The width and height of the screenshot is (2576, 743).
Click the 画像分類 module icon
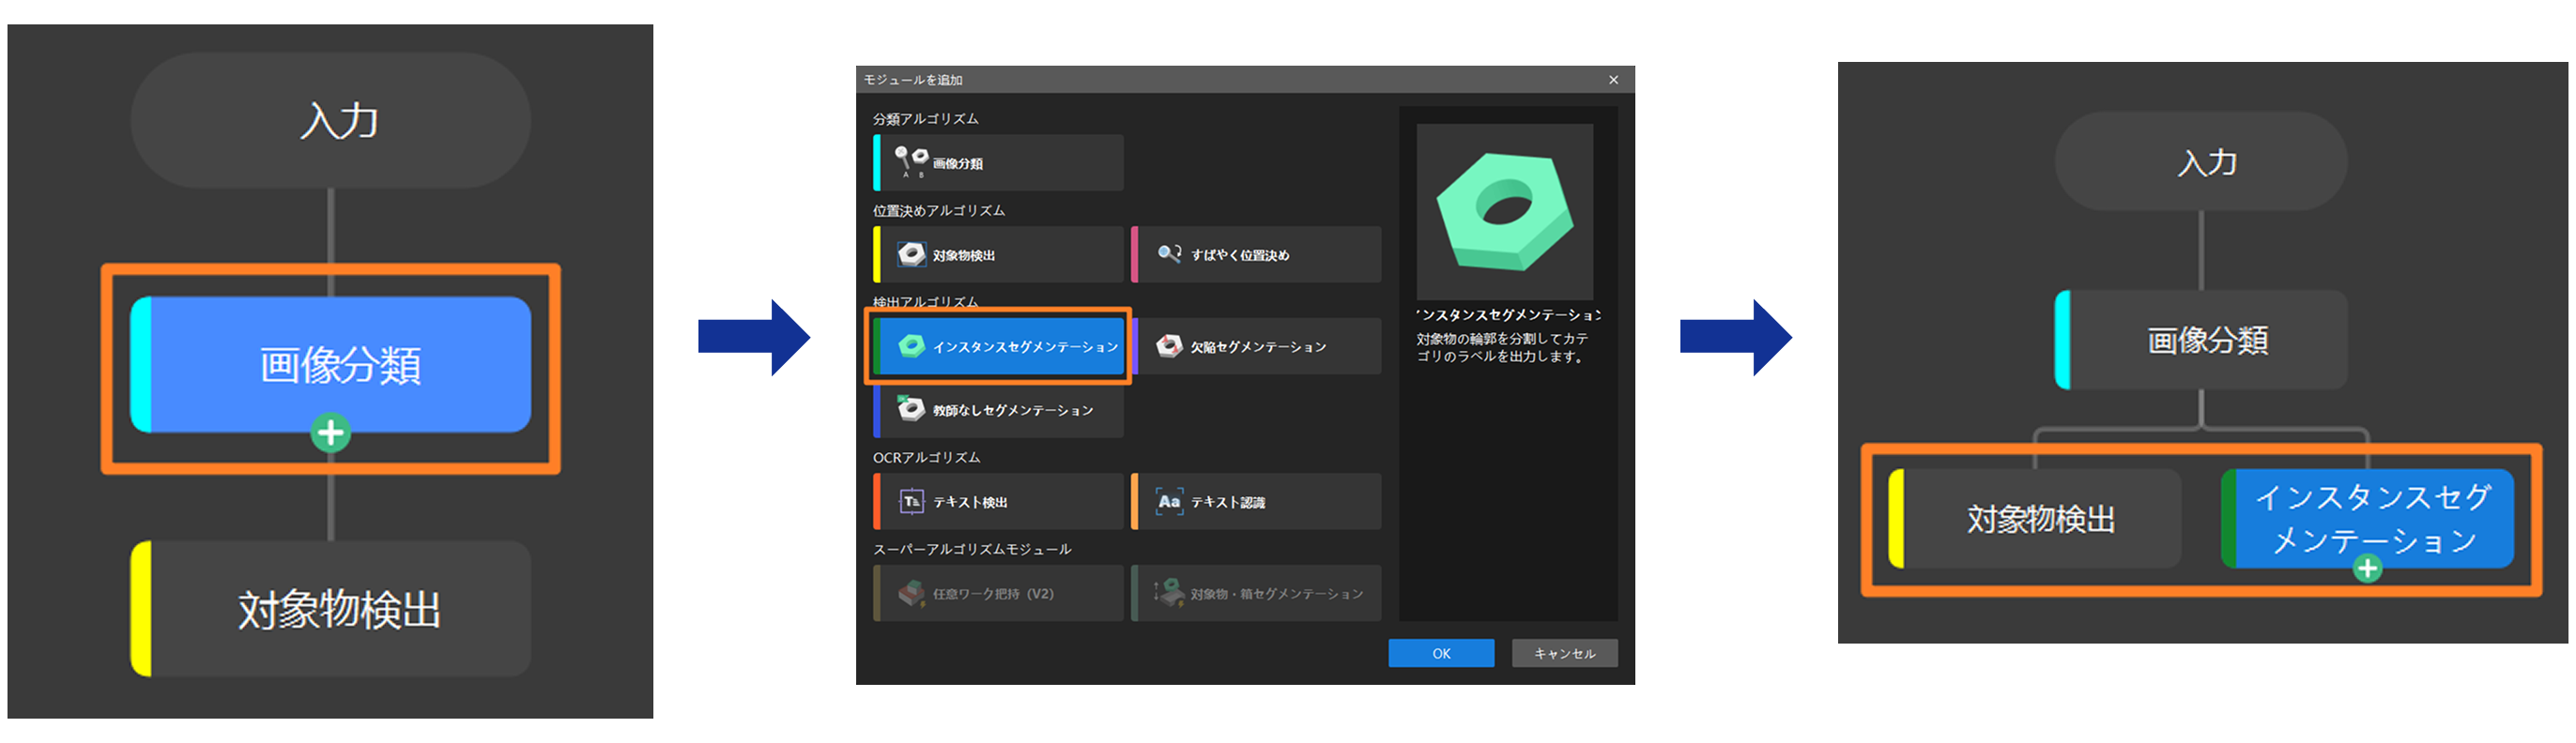911,161
